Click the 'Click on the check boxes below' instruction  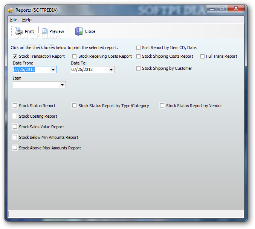point(64,48)
